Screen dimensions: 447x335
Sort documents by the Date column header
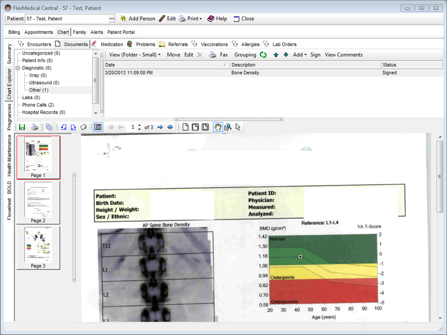click(x=167, y=65)
